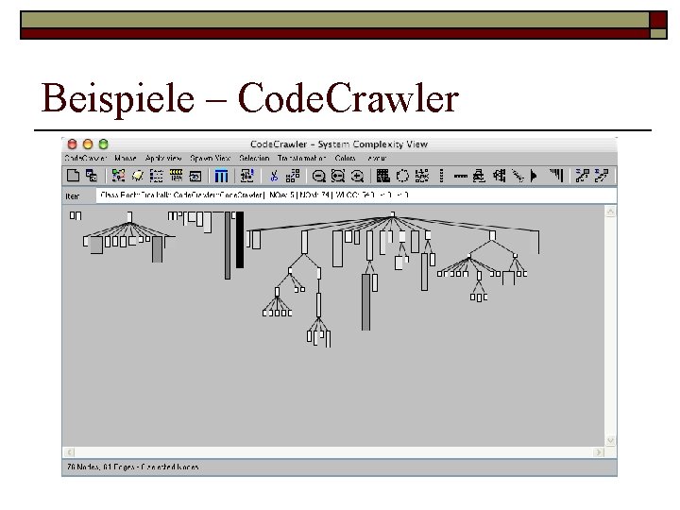Click the horizontal line layout icon
This screenshot has height=510, width=680.
[460, 176]
